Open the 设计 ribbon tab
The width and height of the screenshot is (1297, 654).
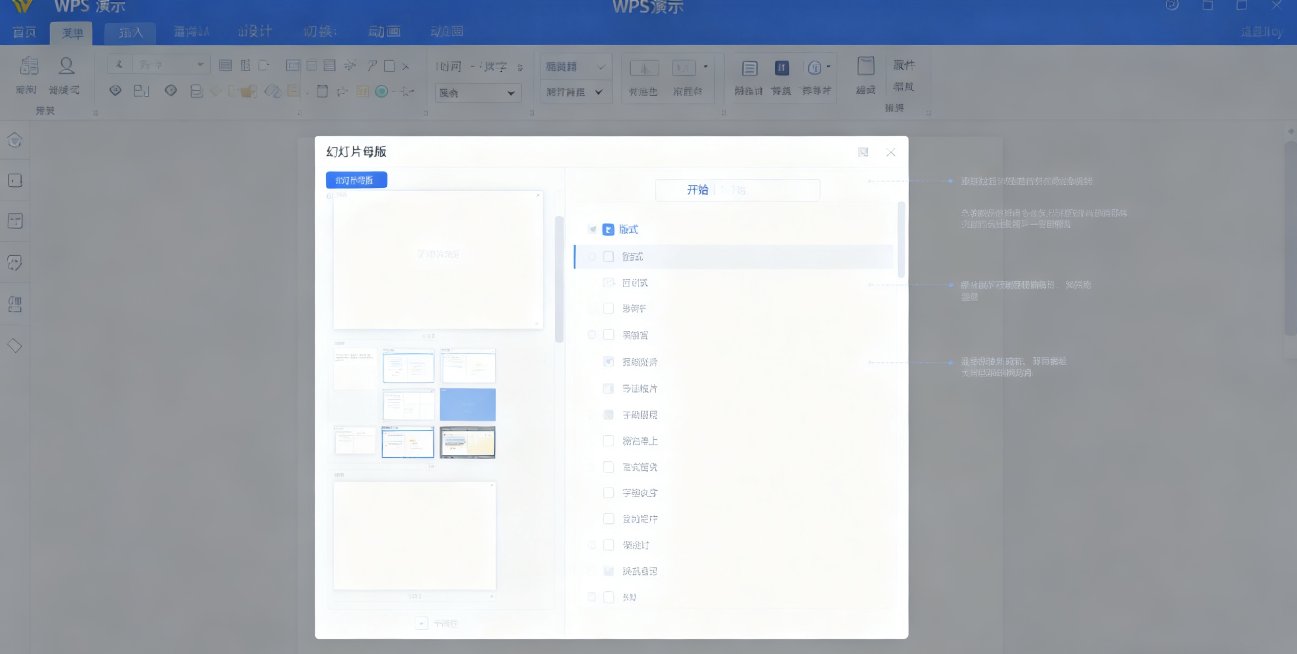[x=255, y=32]
